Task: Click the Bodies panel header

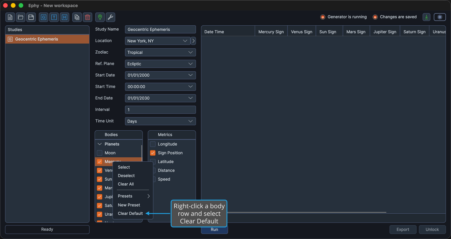Action: coord(119,135)
